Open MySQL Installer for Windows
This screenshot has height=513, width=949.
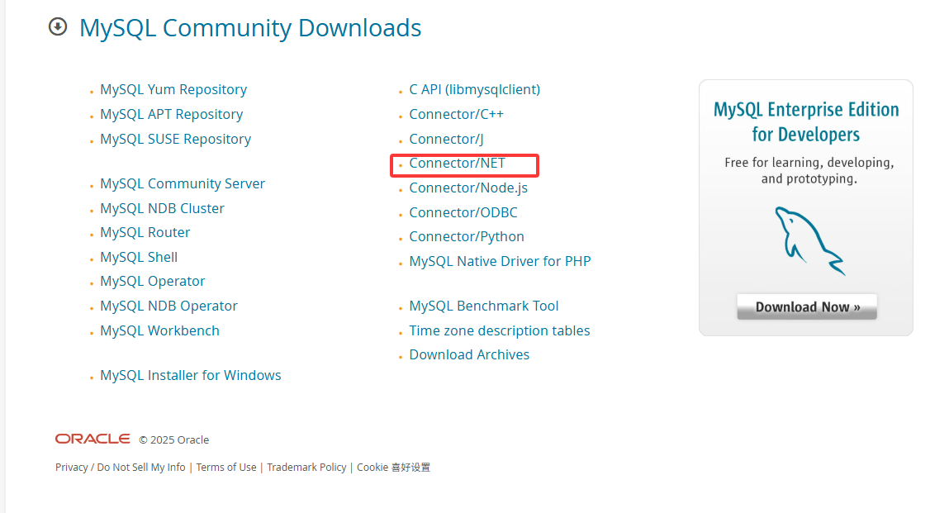tap(191, 376)
